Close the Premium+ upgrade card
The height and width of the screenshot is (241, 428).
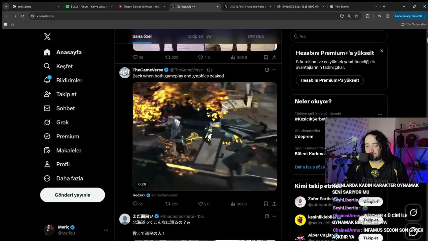point(382,51)
